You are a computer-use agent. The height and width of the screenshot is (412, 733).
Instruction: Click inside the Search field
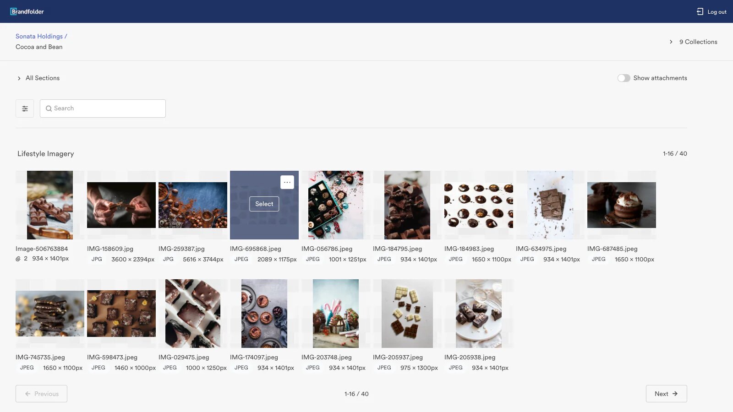[103, 108]
